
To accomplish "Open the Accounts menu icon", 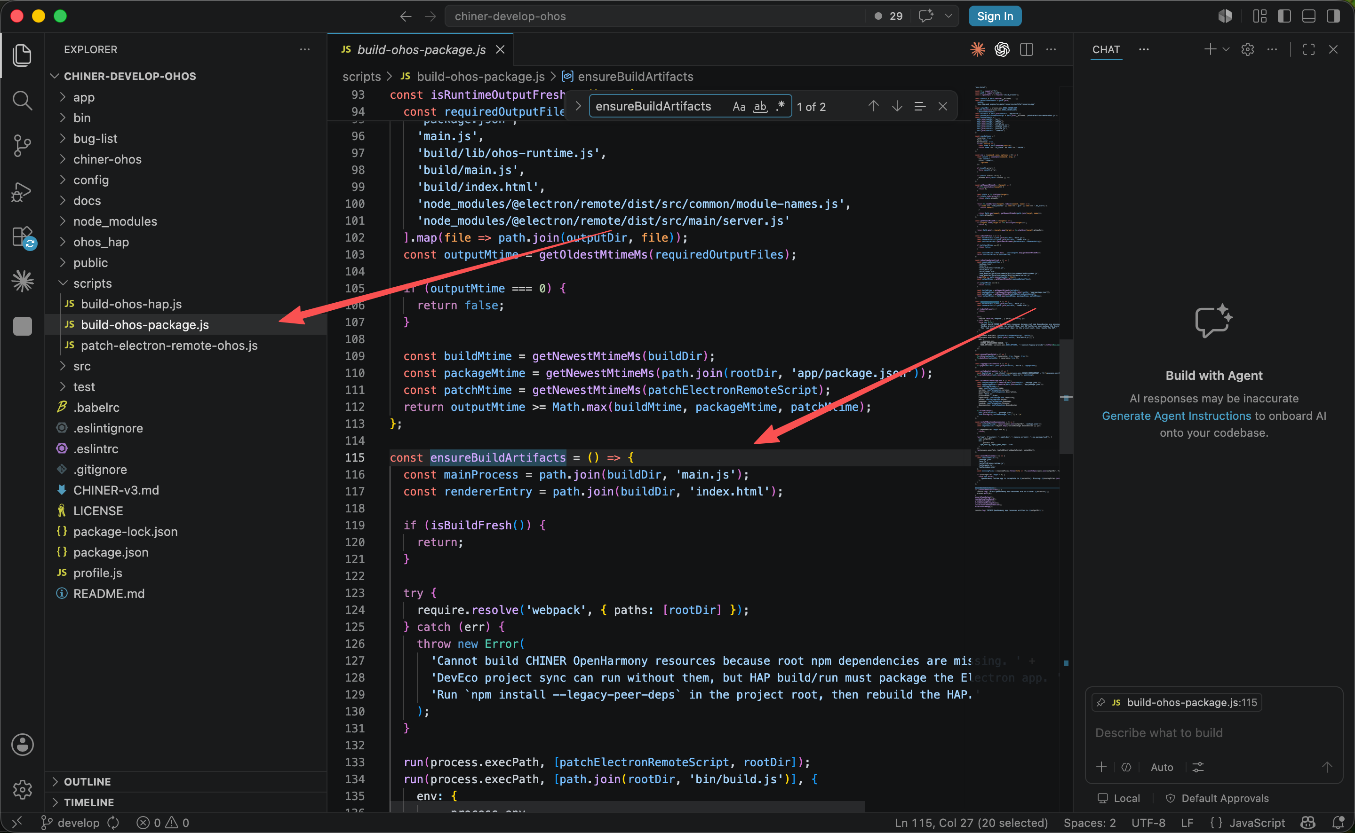I will tap(22, 744).
